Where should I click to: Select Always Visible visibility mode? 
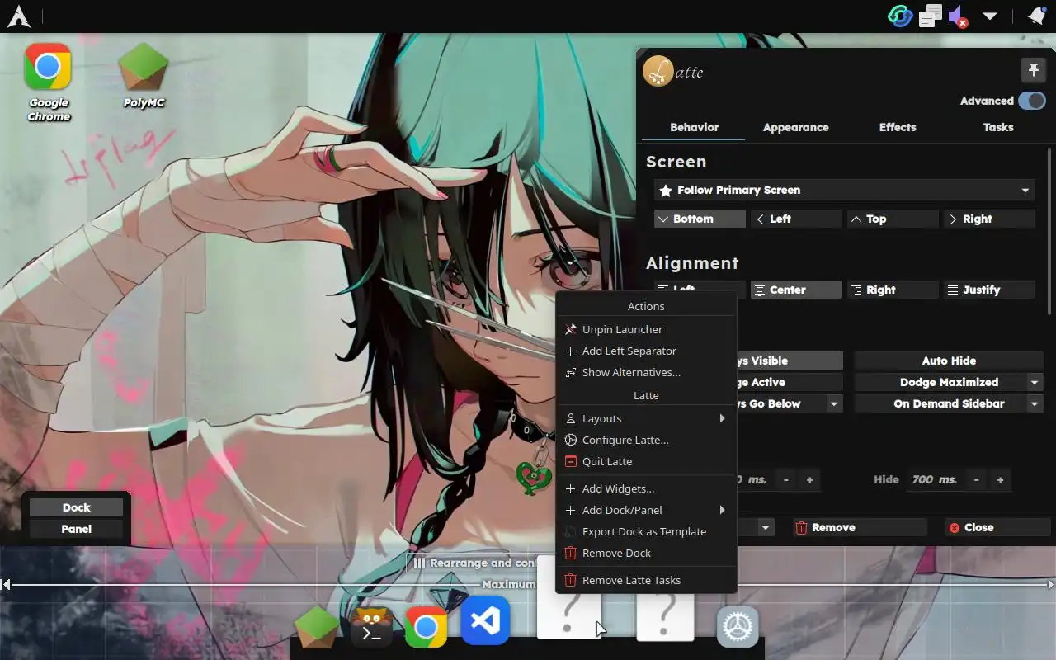point(790,361)
